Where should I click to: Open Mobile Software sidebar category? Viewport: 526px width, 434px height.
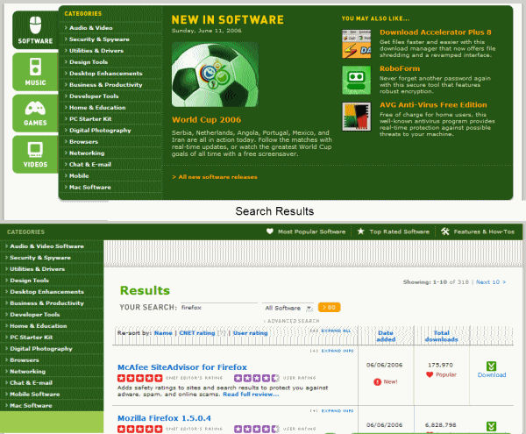tap(34, 394)
